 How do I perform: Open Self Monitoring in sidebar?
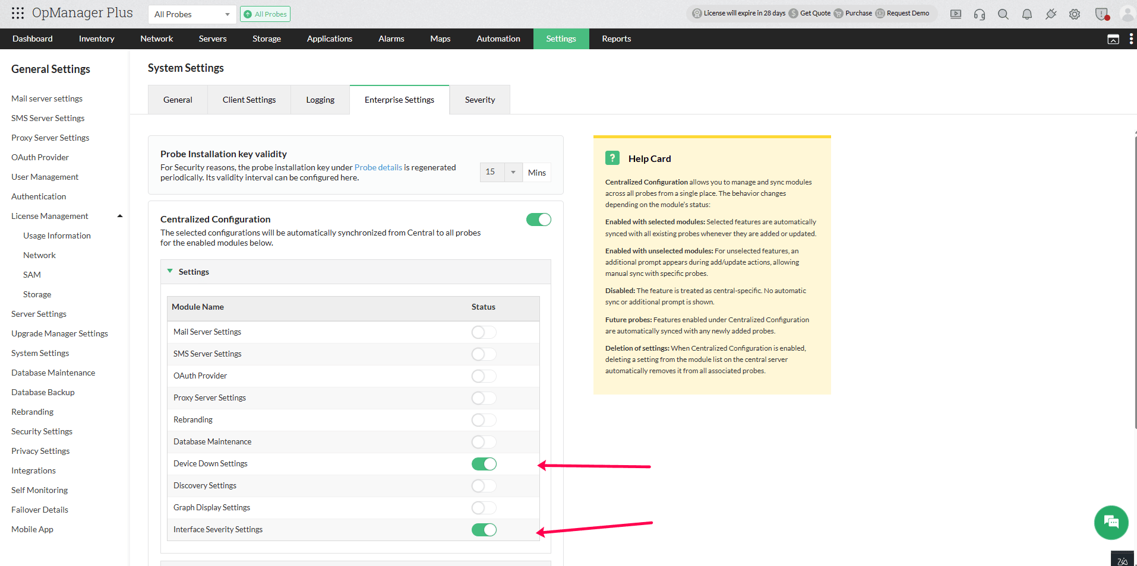(x=39, y=490)
